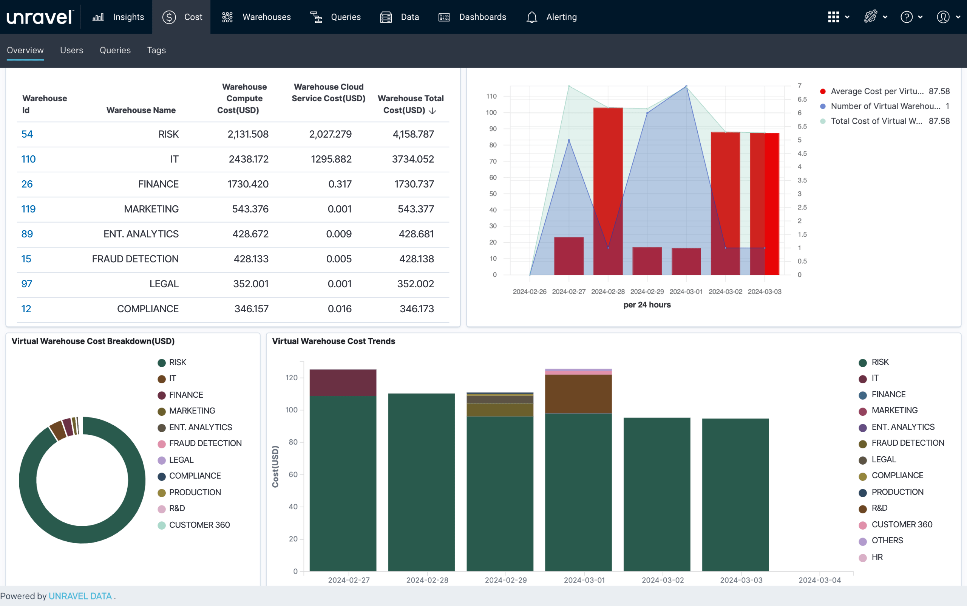This screenshot has height=606, width=967.
Task: Toggle Average Cost per Virtual Warehouse legend
Action: click(876, 91)
